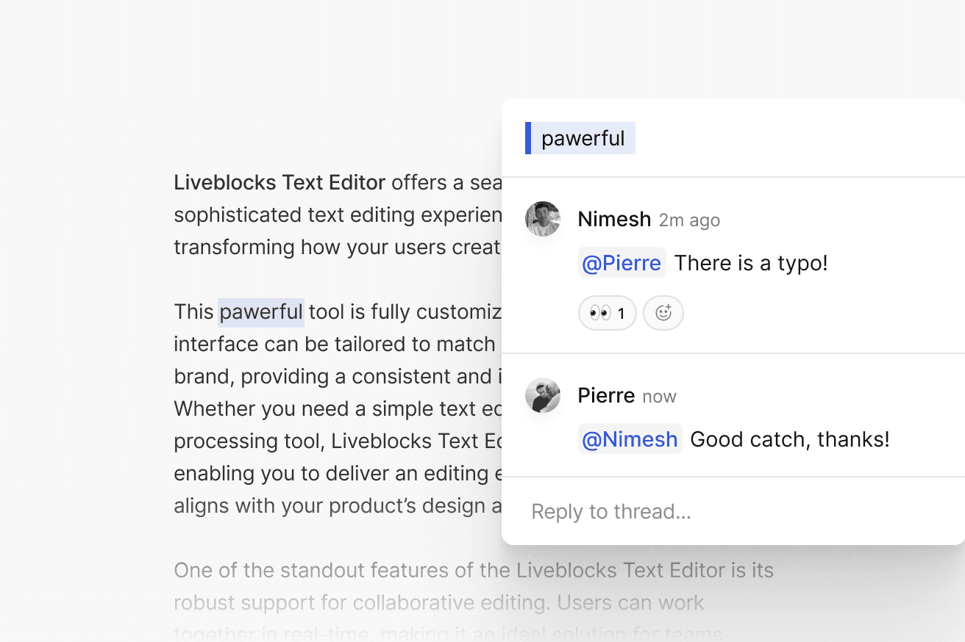Click the eyes emoji in the reaction pill

click(599, 312)
